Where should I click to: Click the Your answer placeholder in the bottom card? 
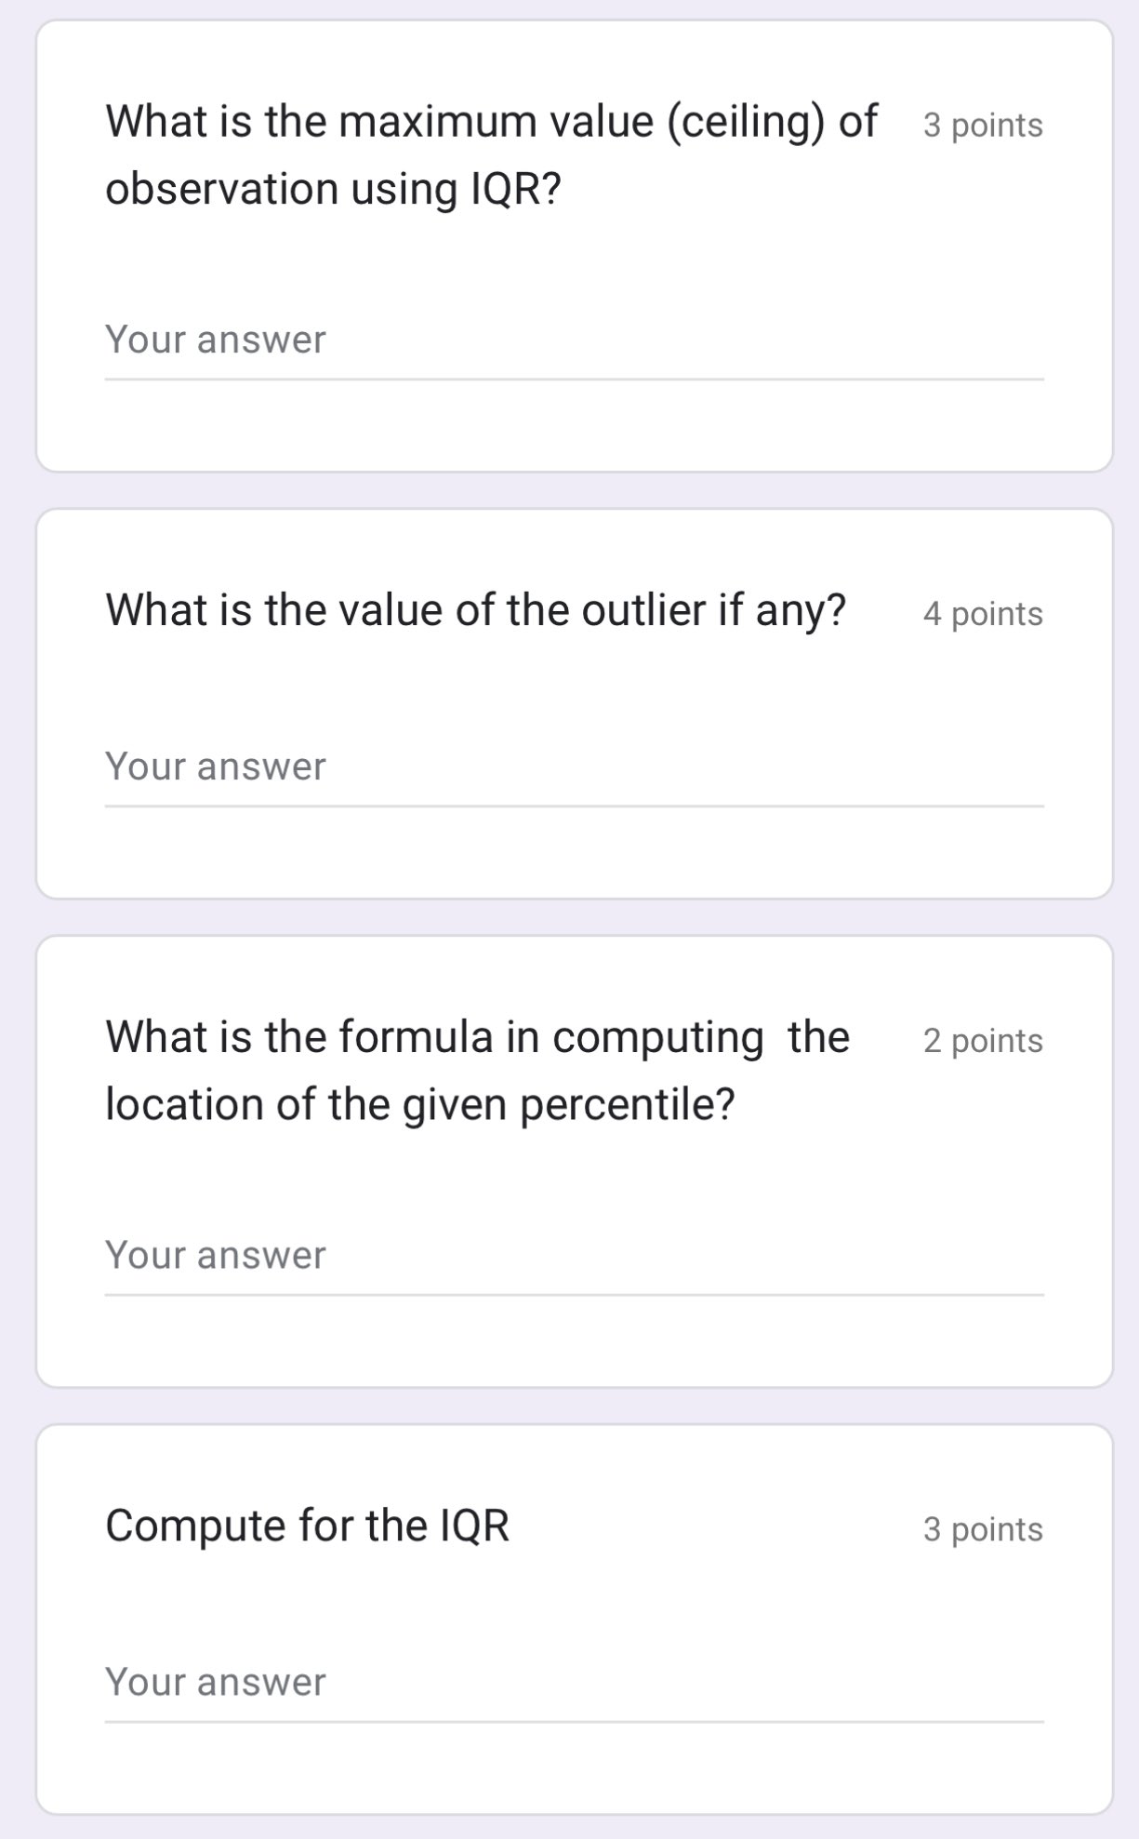coord(215,1682)
